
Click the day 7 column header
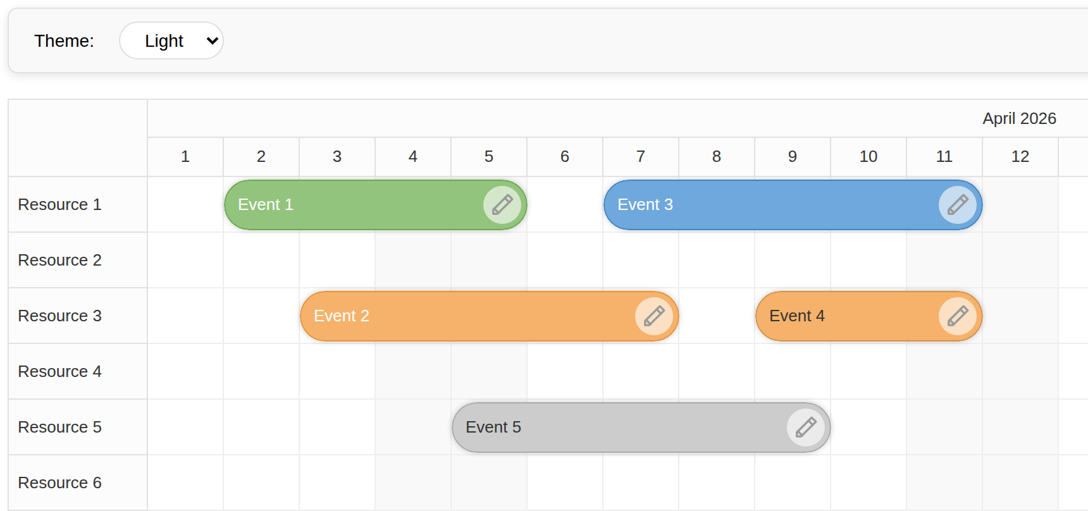pos(640,156)
